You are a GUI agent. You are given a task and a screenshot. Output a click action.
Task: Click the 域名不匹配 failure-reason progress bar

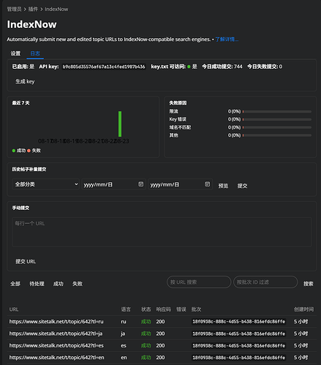277,127
